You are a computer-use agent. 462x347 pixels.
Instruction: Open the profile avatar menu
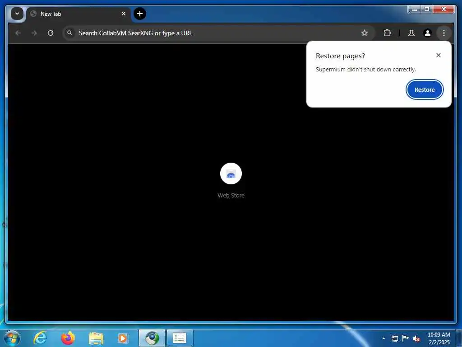428,33
